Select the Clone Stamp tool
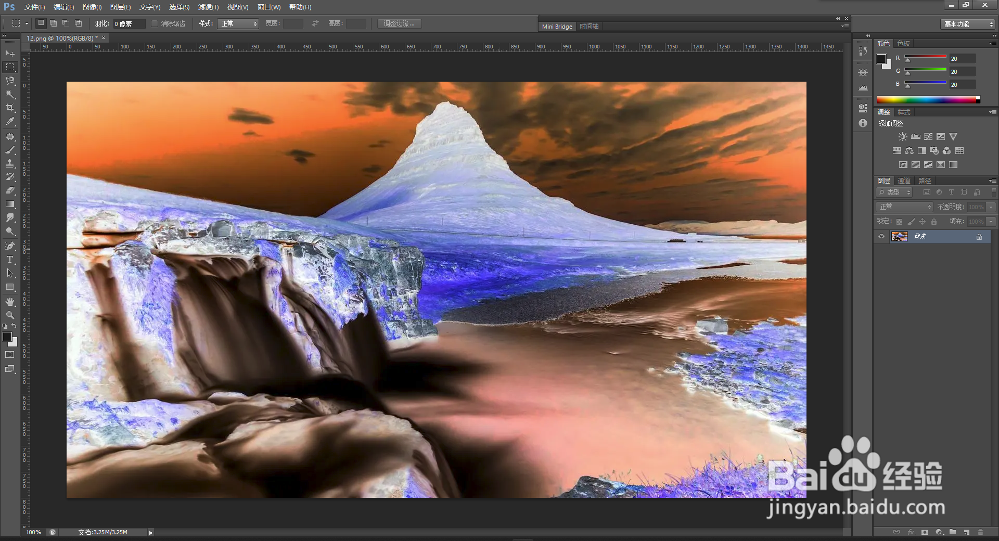 click(10, 163)
